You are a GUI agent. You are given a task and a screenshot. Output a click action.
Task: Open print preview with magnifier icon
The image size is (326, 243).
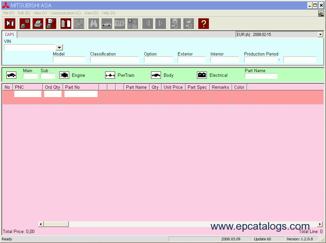(x=51, y=24)
